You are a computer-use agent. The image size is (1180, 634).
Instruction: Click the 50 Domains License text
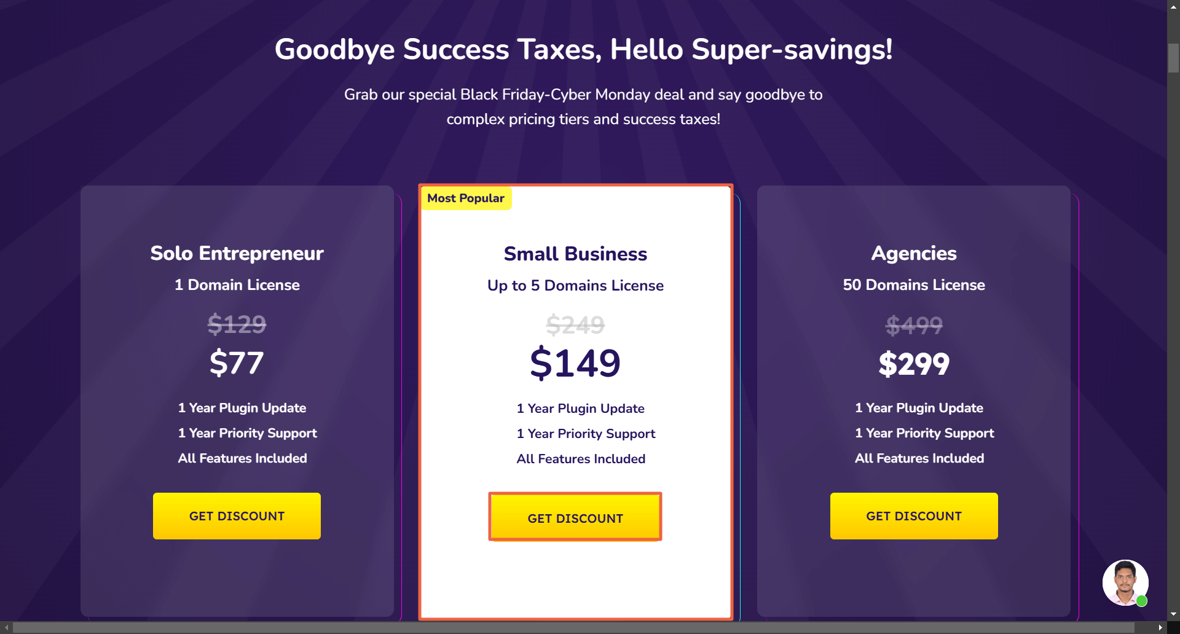pos(914,285)
